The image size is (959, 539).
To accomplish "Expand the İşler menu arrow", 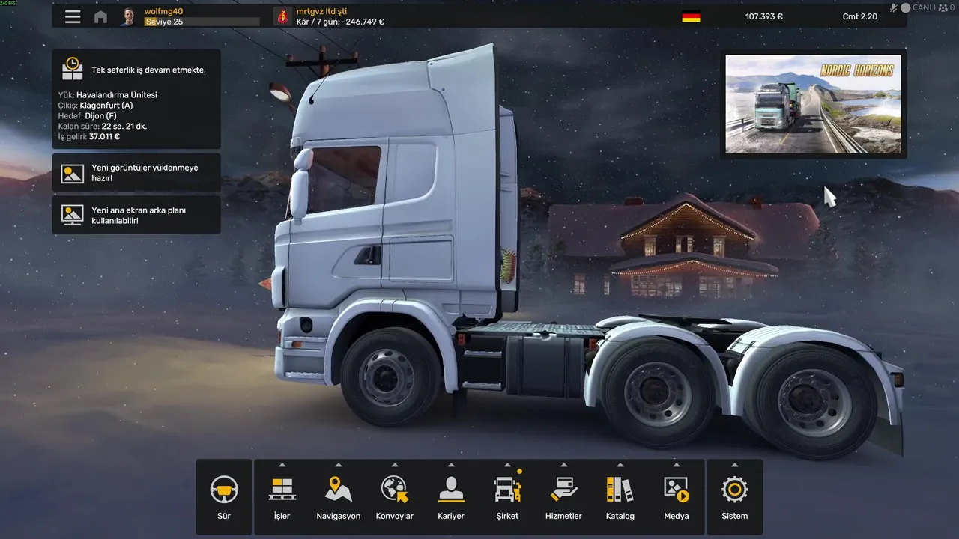I will tap(282, 465).
